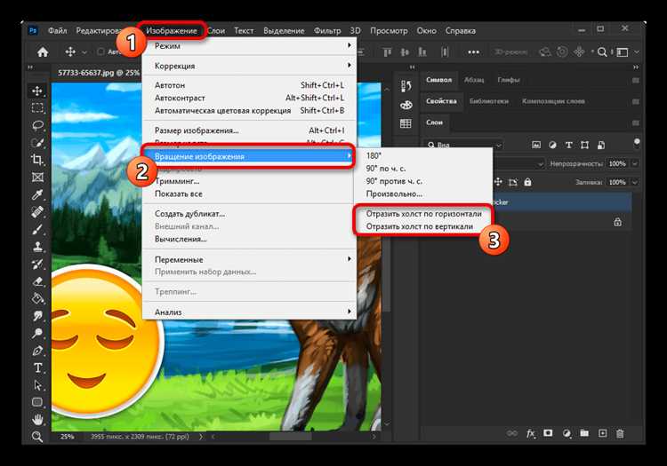Viewport: 667px width, 466px height.
Task: Select the Path Selection arrow tool
Action: pyautogui.click(x=37, y=385)
